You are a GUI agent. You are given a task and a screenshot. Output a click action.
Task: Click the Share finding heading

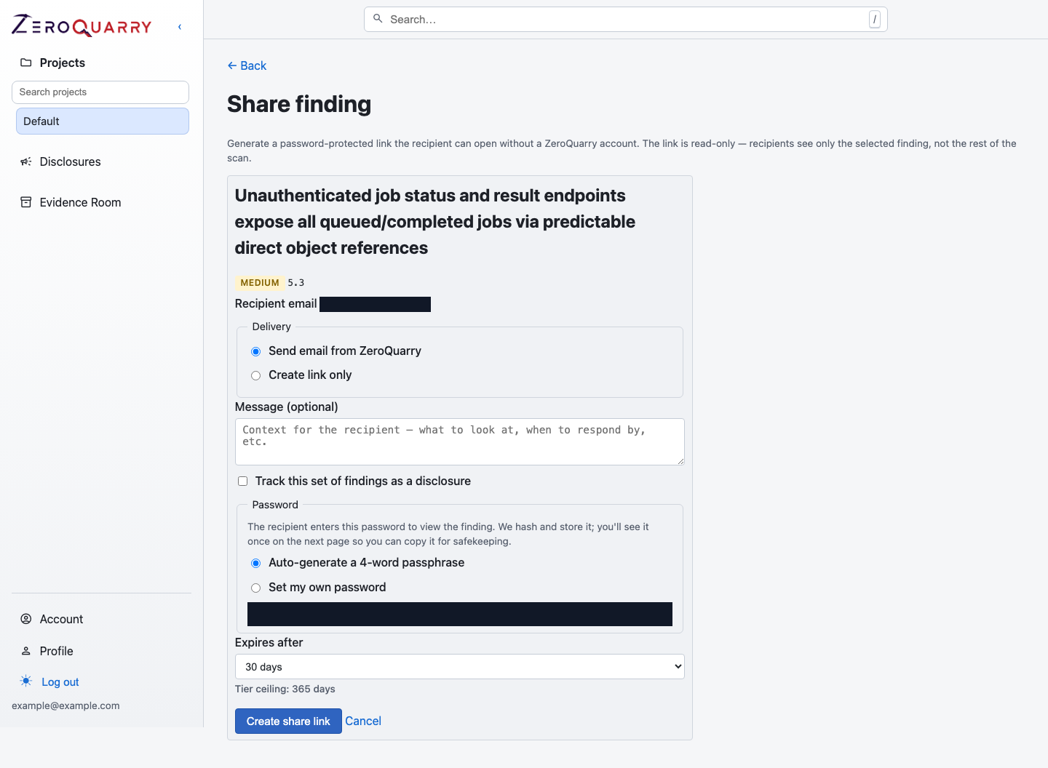point(299,104)
